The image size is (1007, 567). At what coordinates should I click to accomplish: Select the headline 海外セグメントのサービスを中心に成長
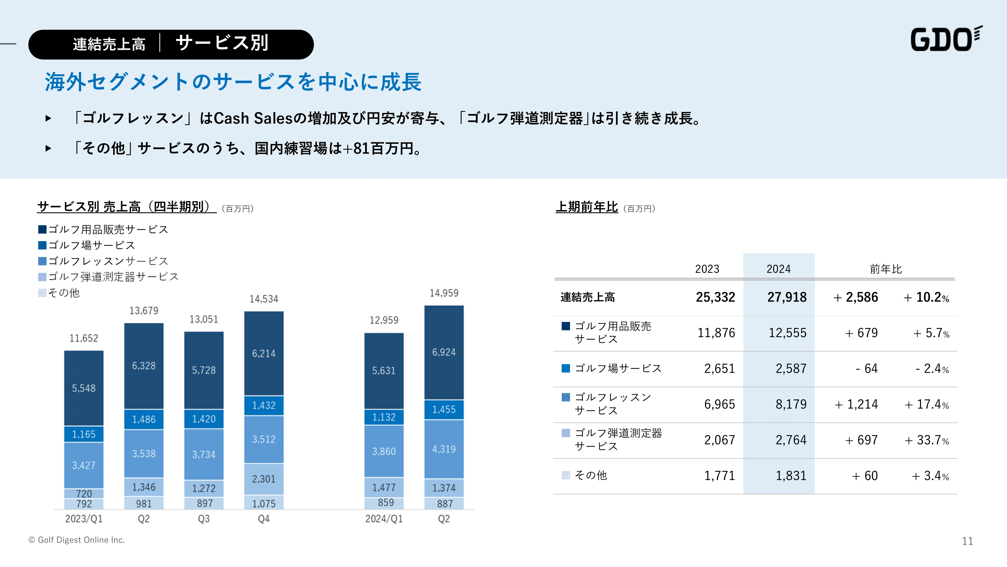pos(233,82)
